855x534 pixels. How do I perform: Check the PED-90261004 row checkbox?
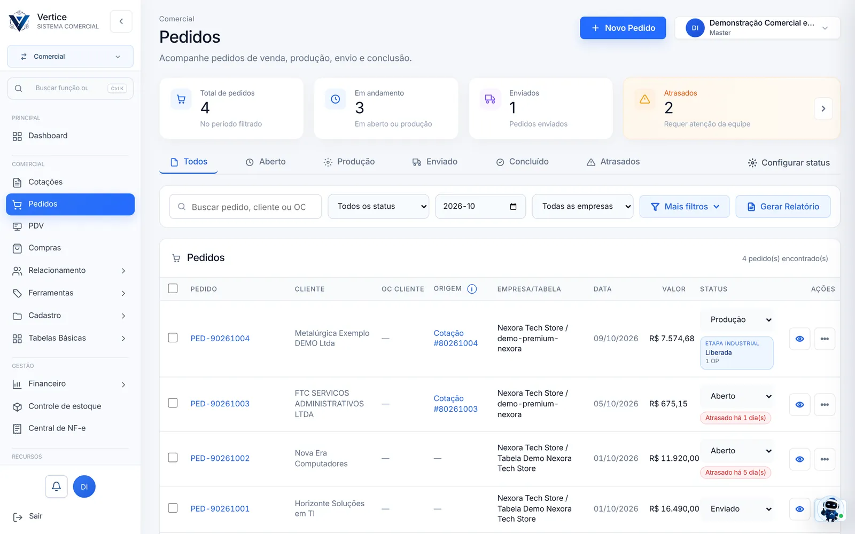pyautogui.click(x=173, y=337)
